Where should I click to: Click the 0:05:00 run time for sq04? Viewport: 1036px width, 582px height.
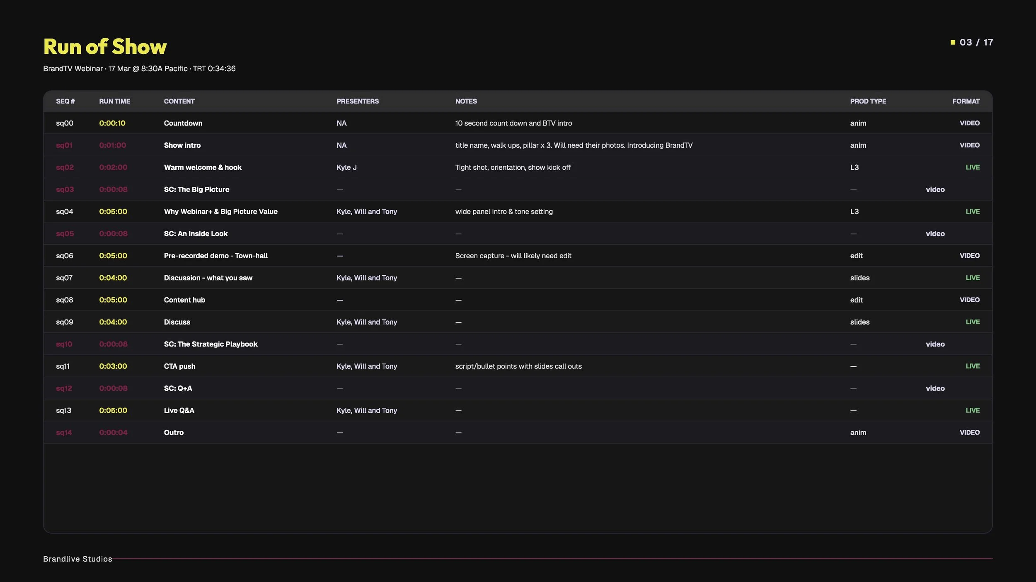(113, 212)
